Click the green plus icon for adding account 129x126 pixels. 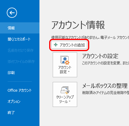click(56, 45)
